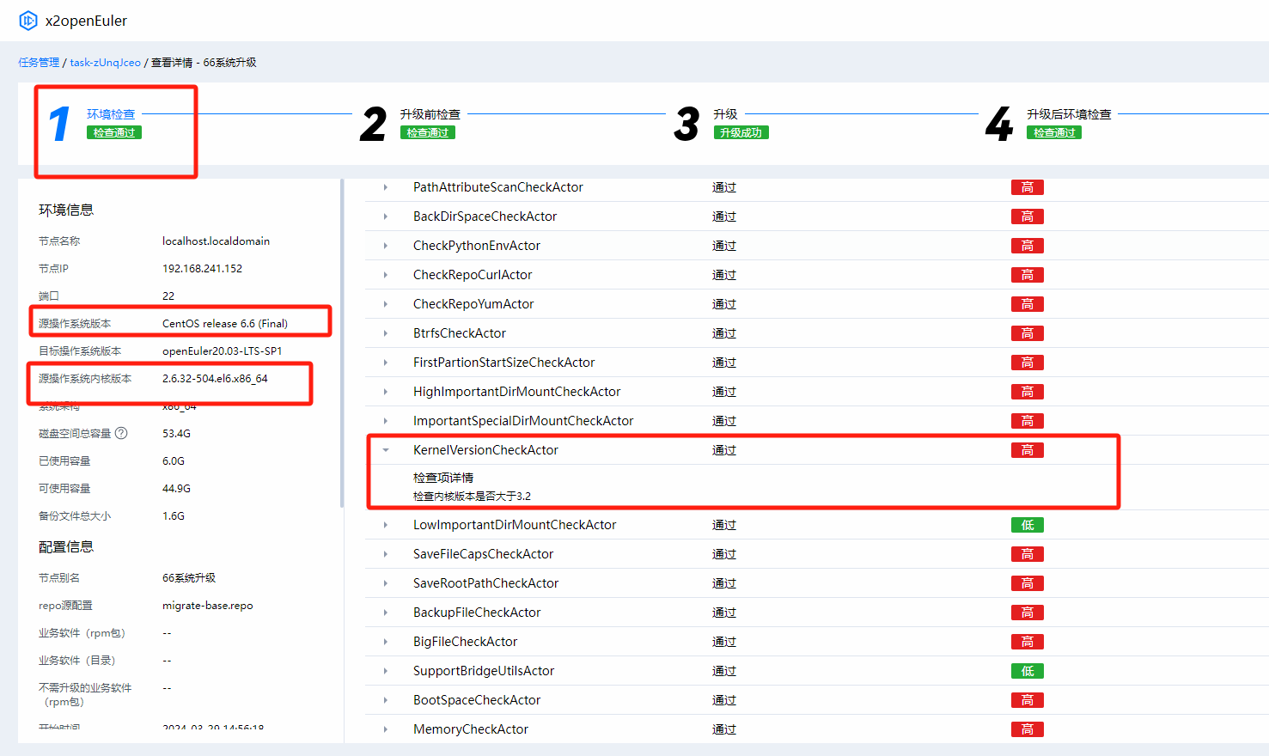Select step 4 升级后环境检查
1269x756 pixels.
(x=1068, y=114)
